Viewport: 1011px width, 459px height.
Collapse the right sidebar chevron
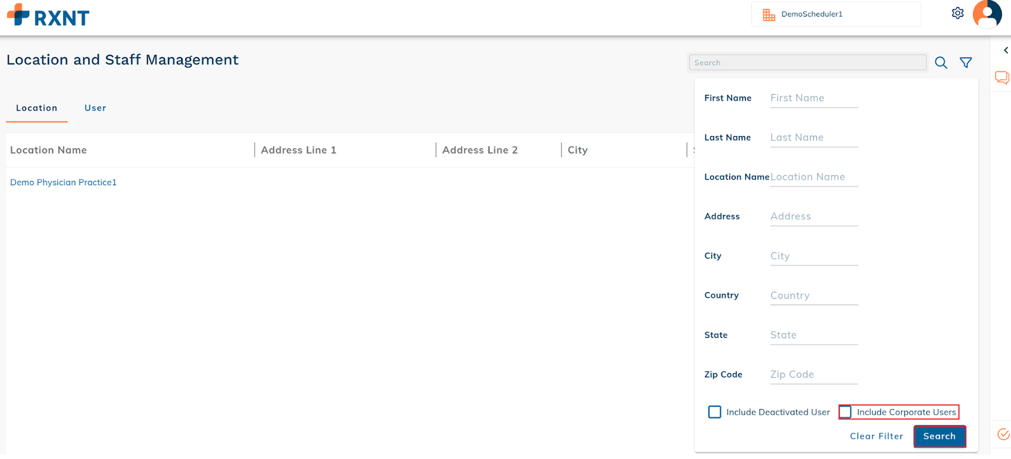click(x=1005, y=51)
